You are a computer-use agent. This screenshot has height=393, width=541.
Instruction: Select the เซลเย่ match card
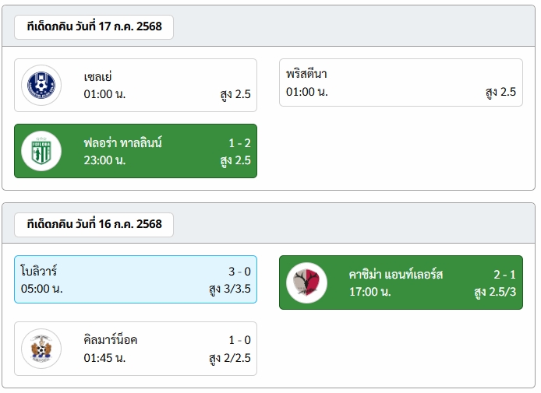(136, 85)
